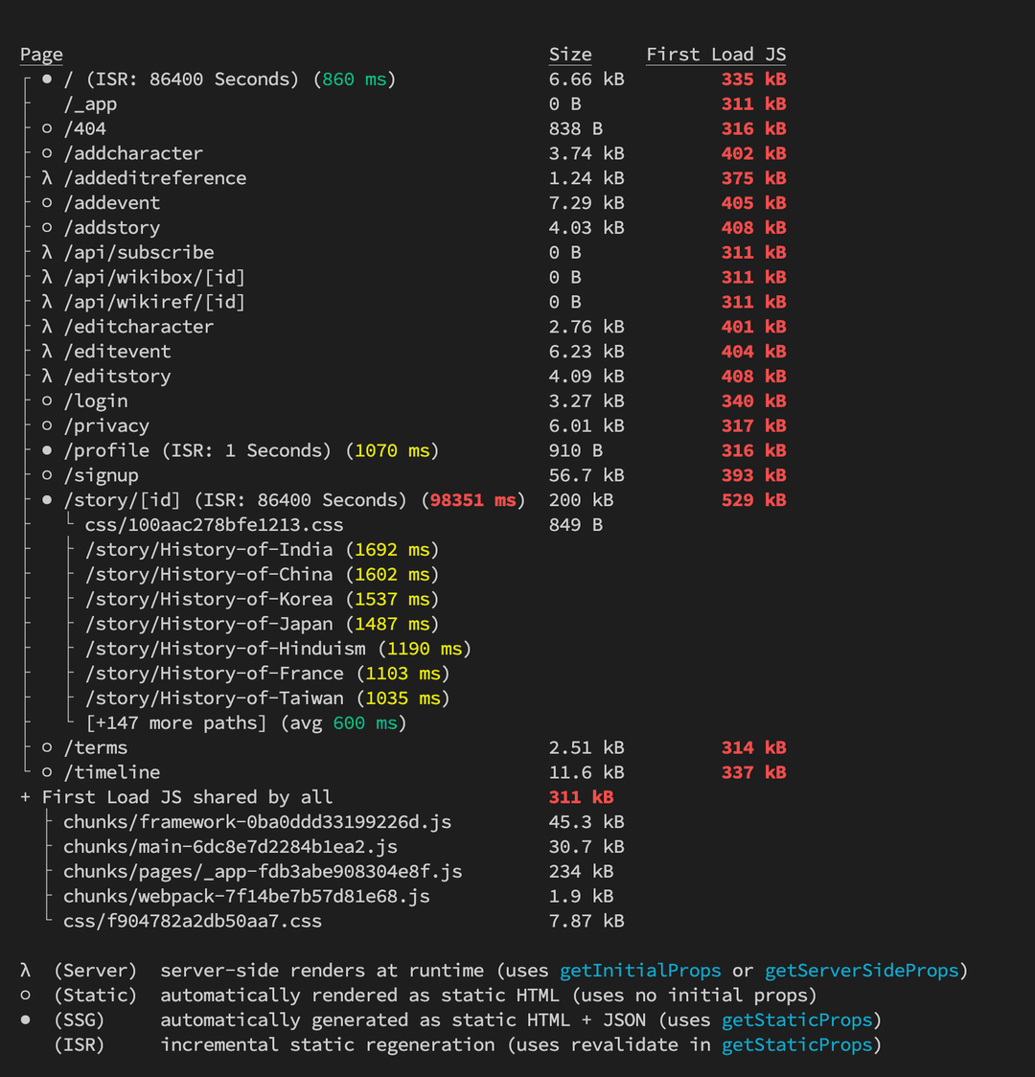
Task: Click the avg 600 ms value
Action: (x=365, y=722)
